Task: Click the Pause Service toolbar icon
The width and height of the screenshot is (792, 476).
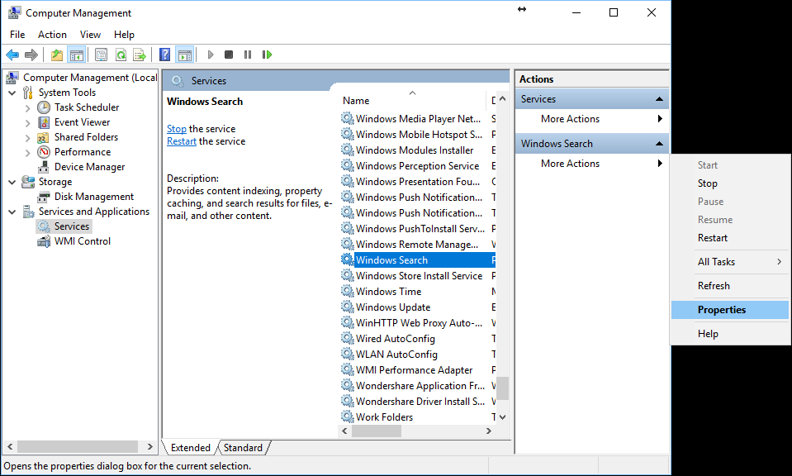Action: (x=248, y=55)
